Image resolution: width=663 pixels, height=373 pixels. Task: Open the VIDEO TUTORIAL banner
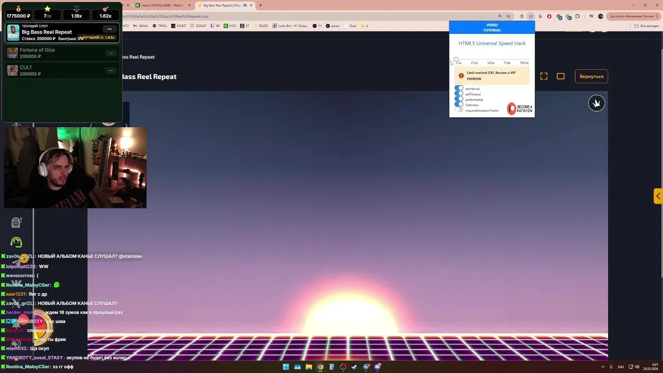[492, 27]
